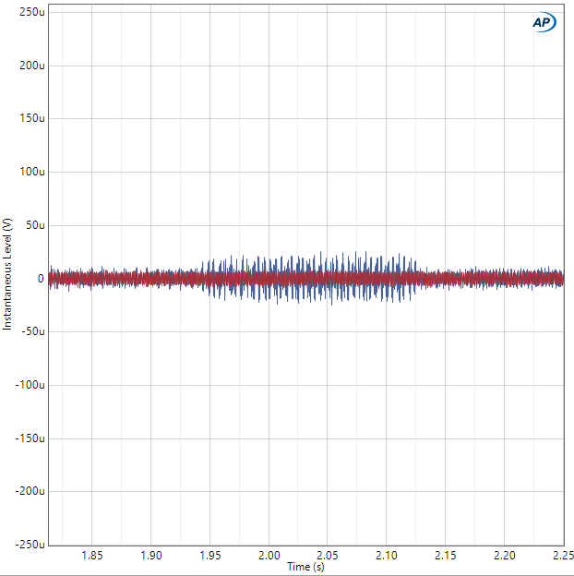Click the AP logo icon
Viewport: 574px width, 576px height.
[544, 22]
